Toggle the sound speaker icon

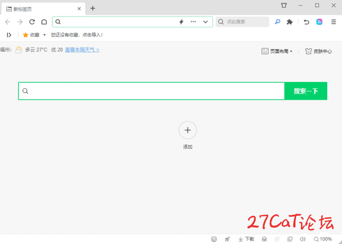[303, 239]
